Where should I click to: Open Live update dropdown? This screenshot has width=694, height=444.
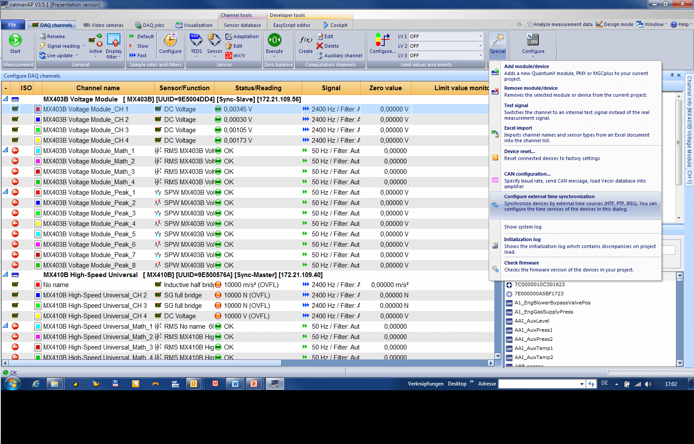click(77, 55)
